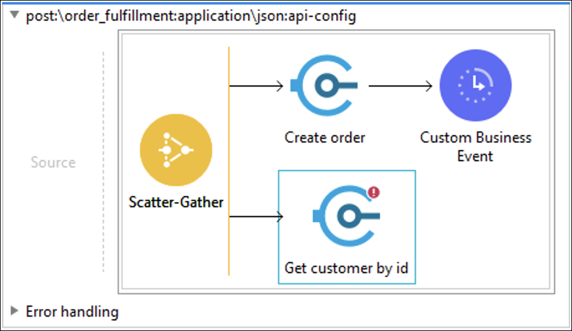Click the Get customer by id connector icon
Screen dimensions: 572x331
coord(346,216)
